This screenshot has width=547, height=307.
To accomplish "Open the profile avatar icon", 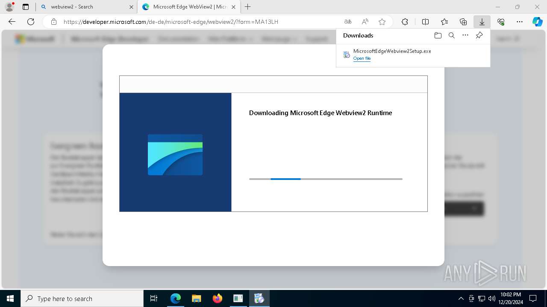I will (9, 7).
